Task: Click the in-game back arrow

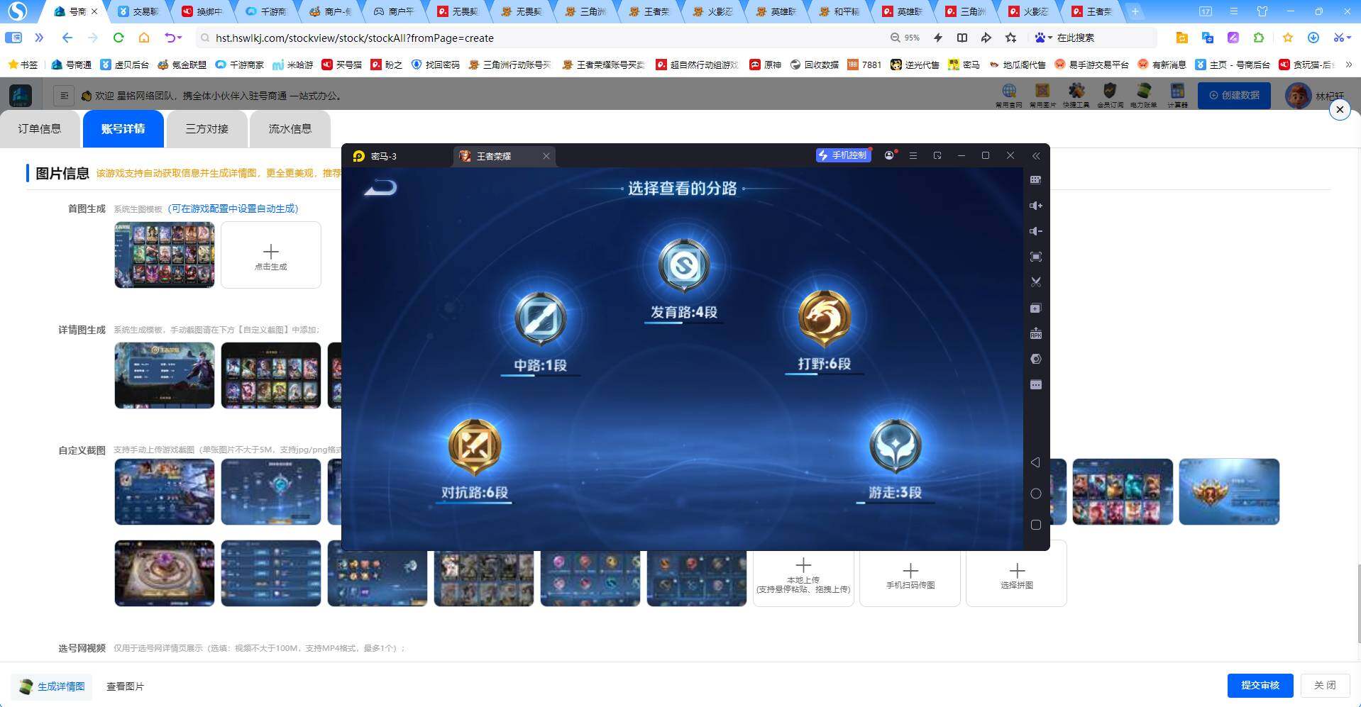Action: click(x=381, y=188)
